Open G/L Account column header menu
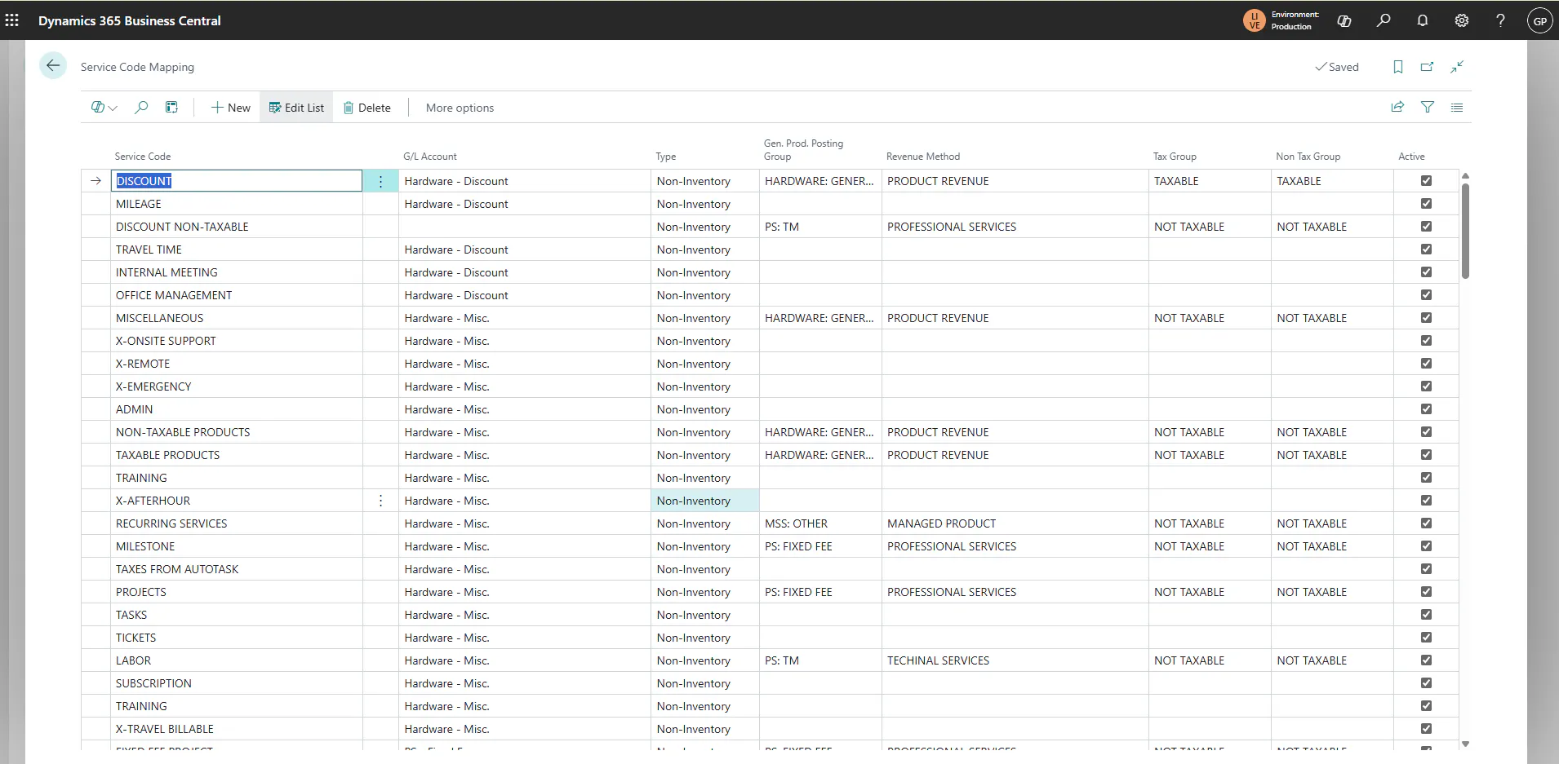1559x764 pixels. click(430, 157)
